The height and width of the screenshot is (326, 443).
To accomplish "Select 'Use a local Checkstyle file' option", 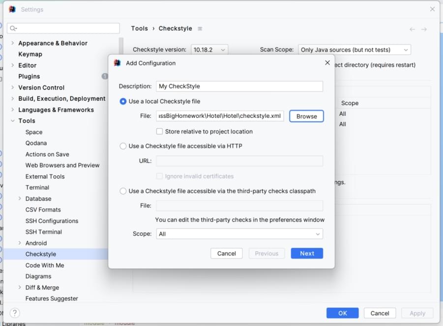I will [x=123, y=102].
